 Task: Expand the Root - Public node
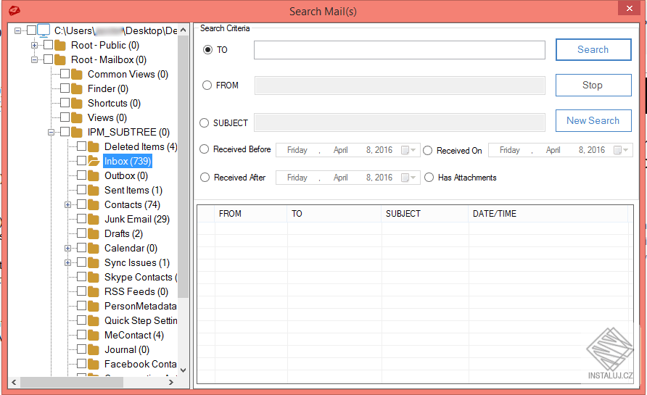point(35,45)
